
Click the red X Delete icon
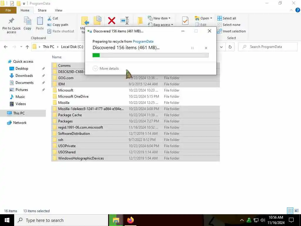(x=111, y=21)
